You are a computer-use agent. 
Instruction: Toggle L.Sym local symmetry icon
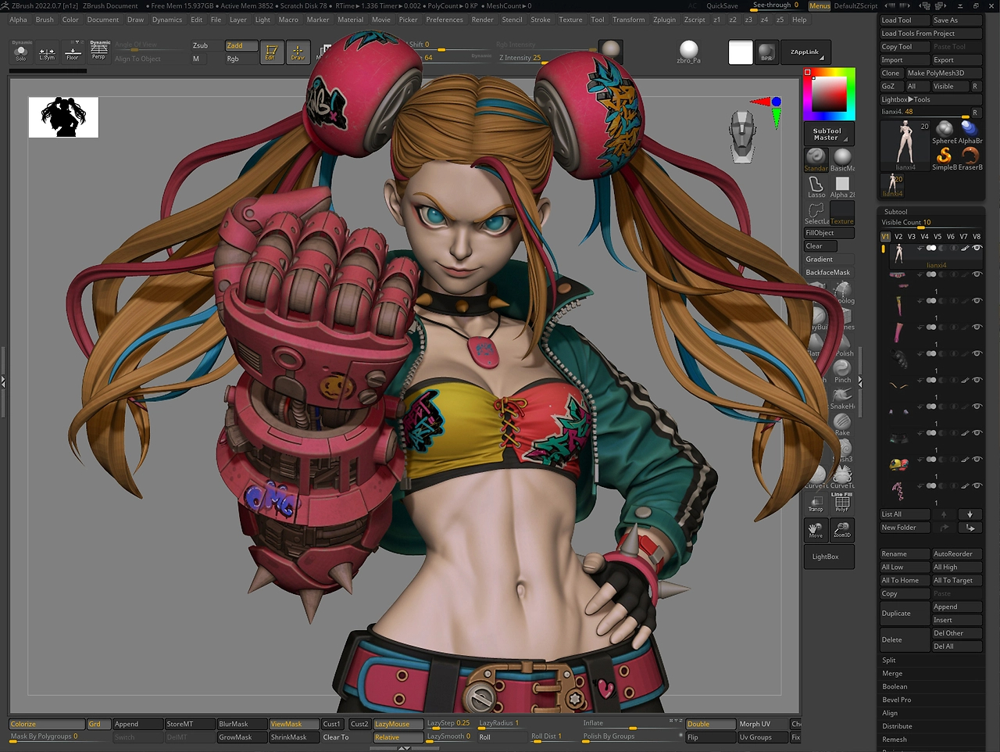click(x=47, y=52)
